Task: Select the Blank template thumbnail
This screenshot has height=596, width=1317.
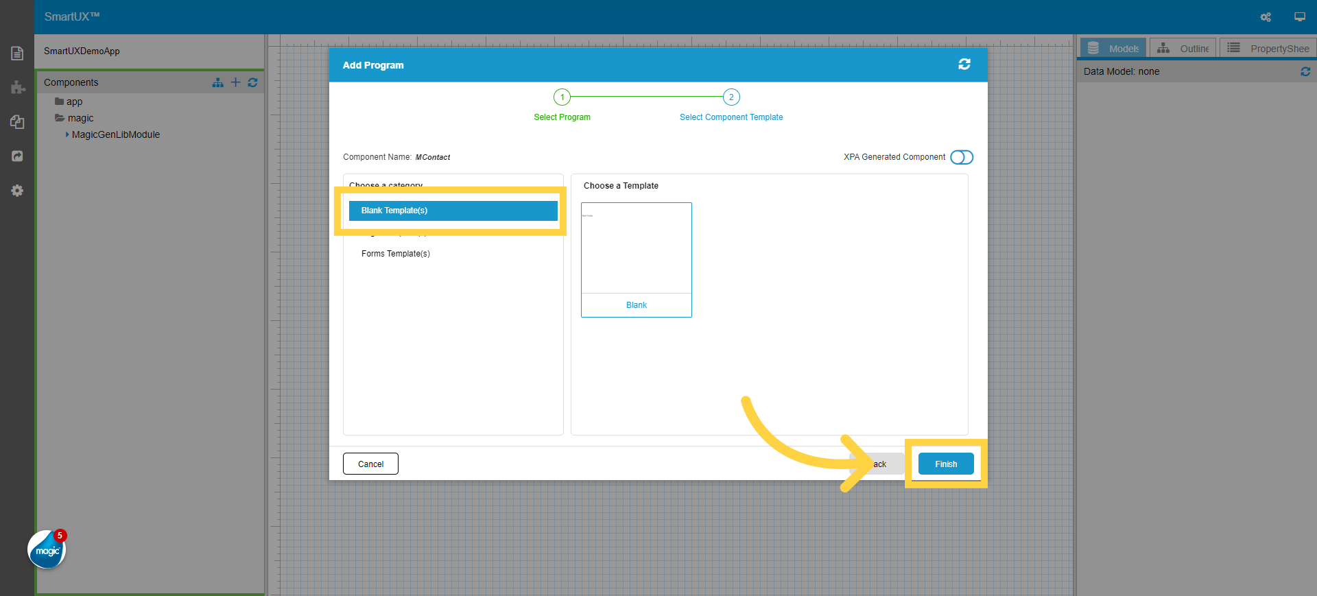Action: pyautogui.click(x=637, y=260)
